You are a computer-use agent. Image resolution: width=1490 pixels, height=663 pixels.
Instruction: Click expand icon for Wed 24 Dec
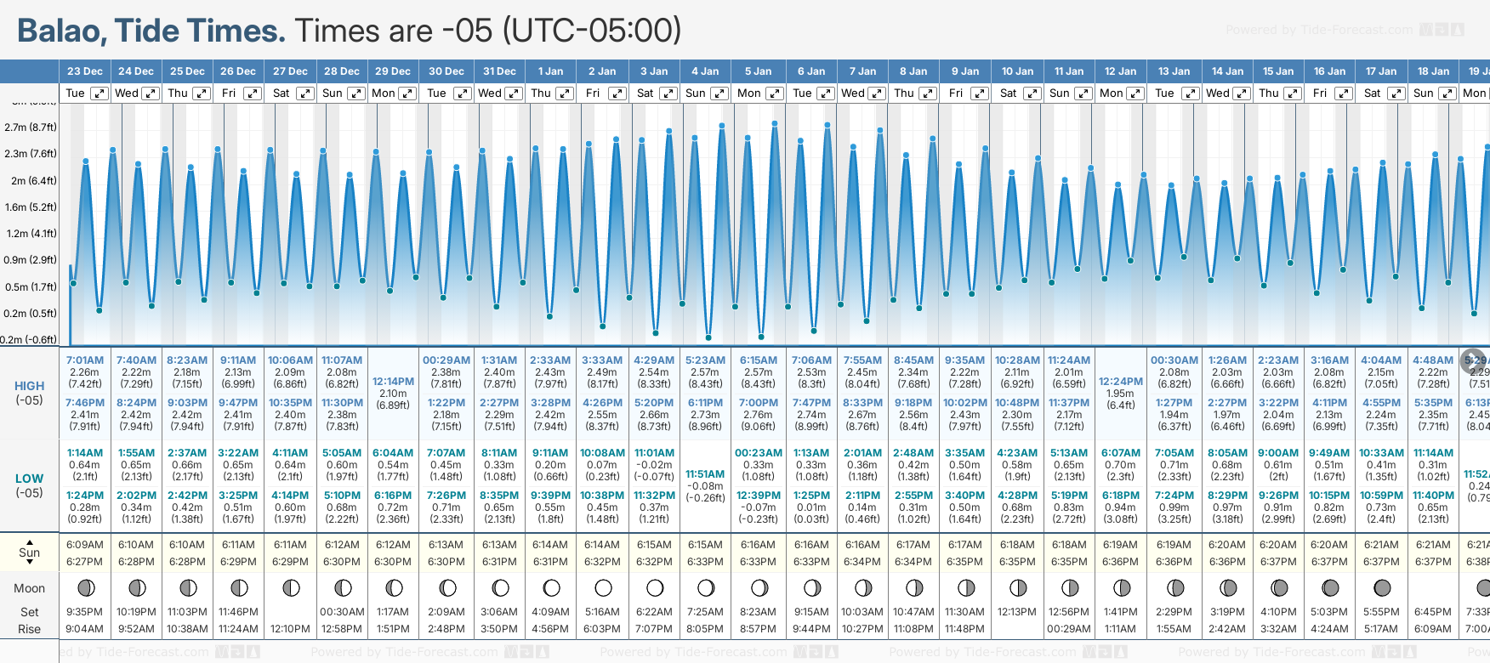click(151, 93)
